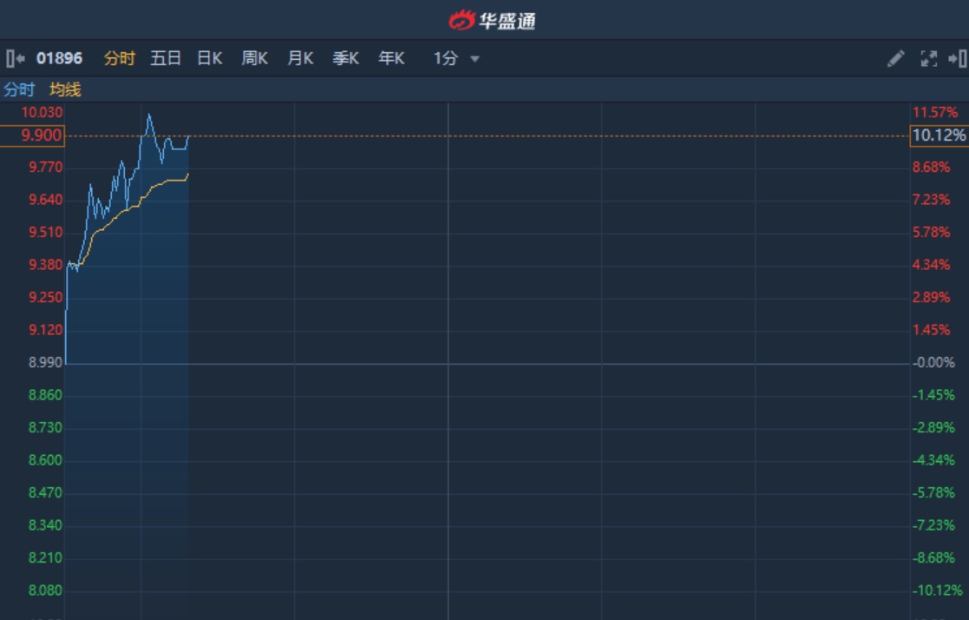Viewport: 969px width, 620px height.
Task: Open the 日K chart tab
Action: (x=209, y=59)
